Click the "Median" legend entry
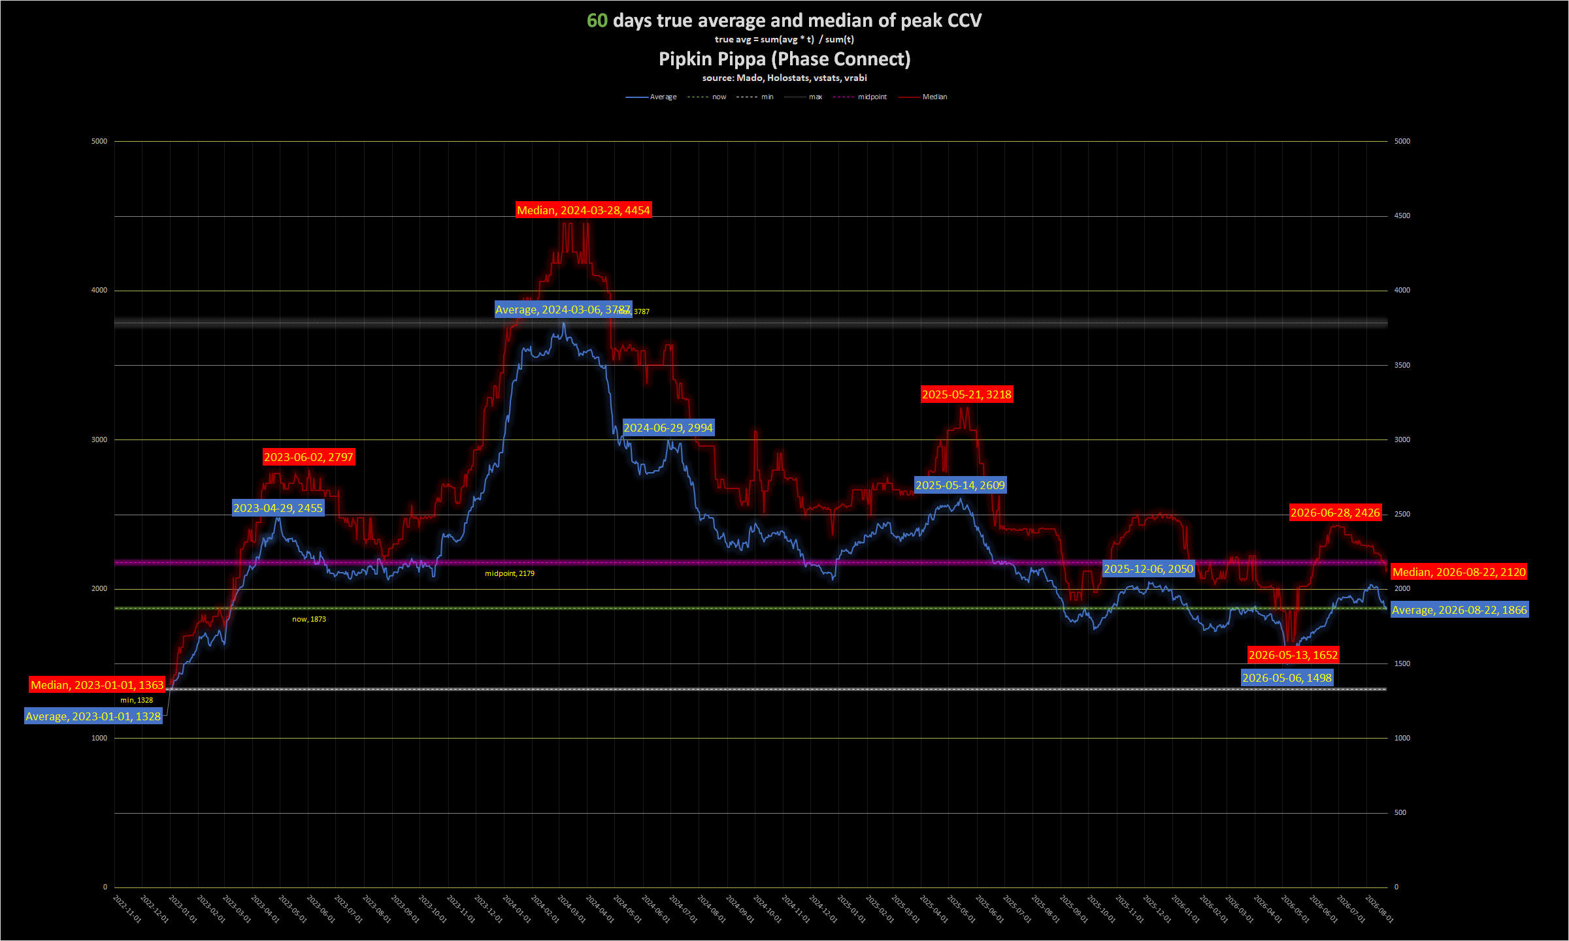The image size is (1569, 941). (x=923, y=97)
